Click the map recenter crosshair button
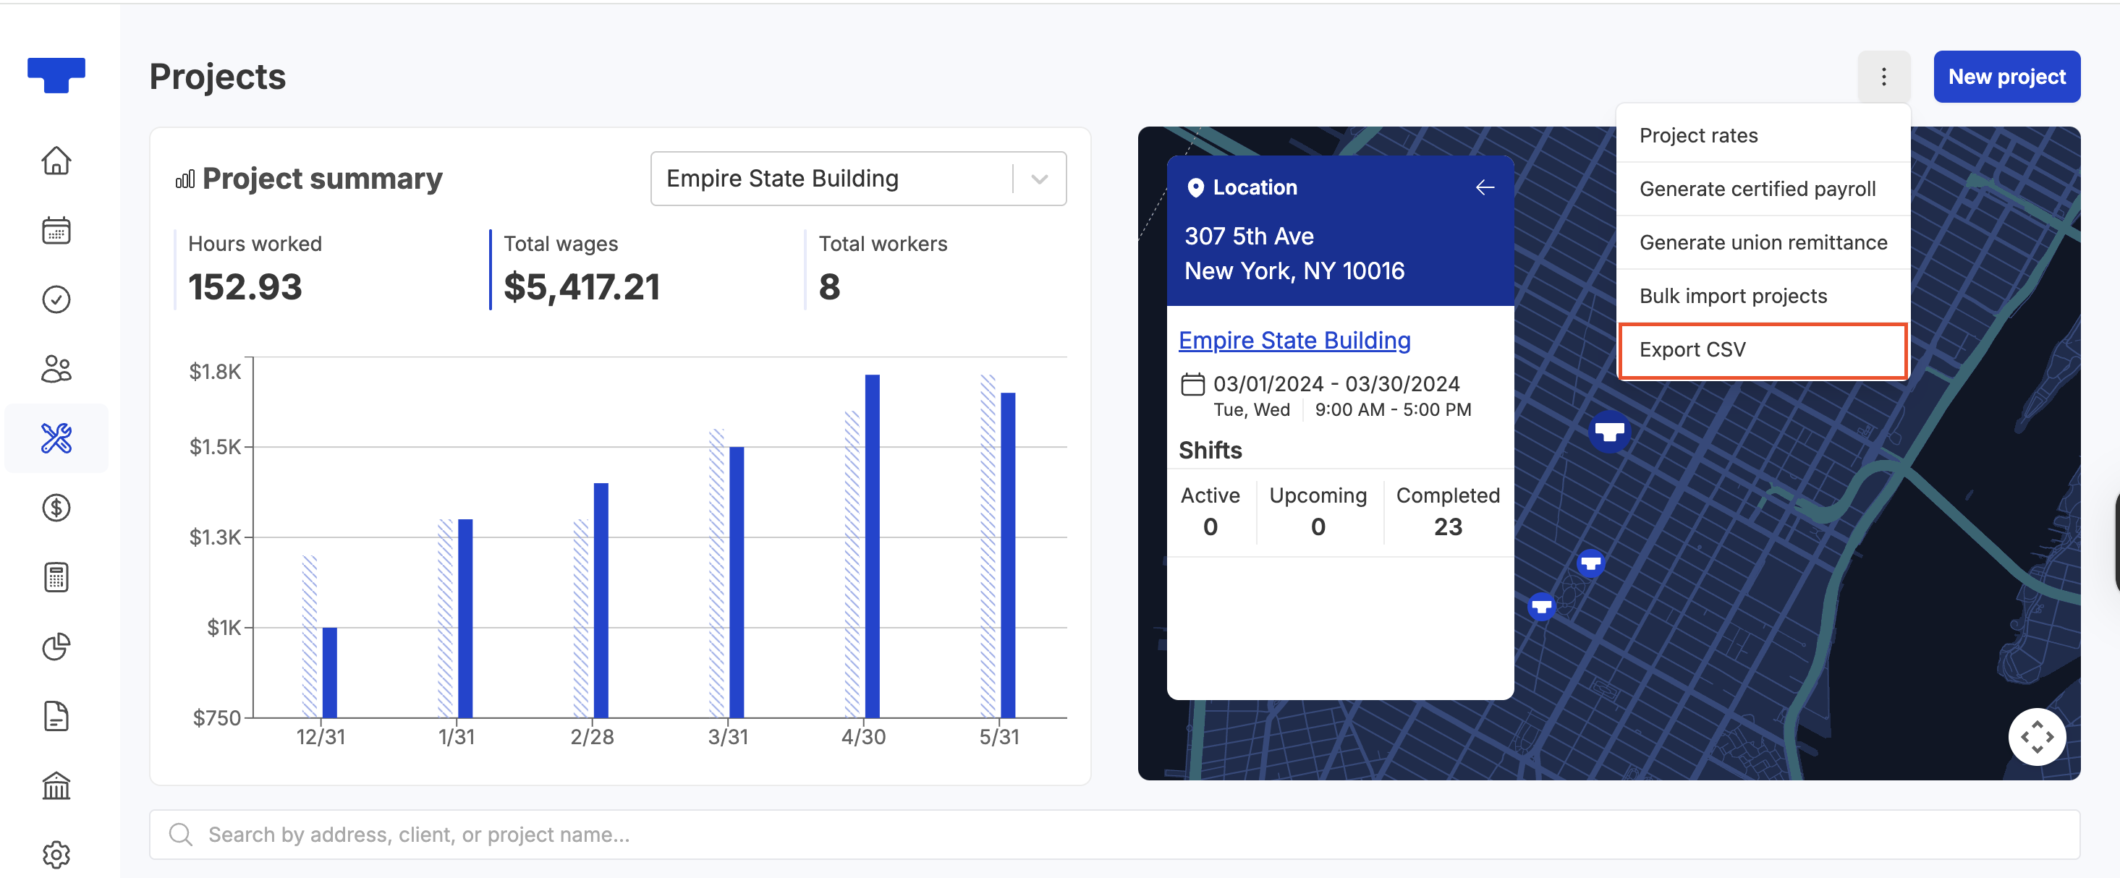This screenshot has height=878, width=2120. (x=2037, y=736)
